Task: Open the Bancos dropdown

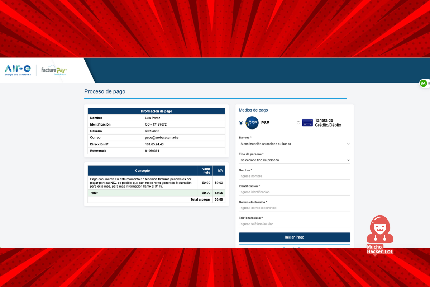Action: pyautogui.click(x=295, y=143)
